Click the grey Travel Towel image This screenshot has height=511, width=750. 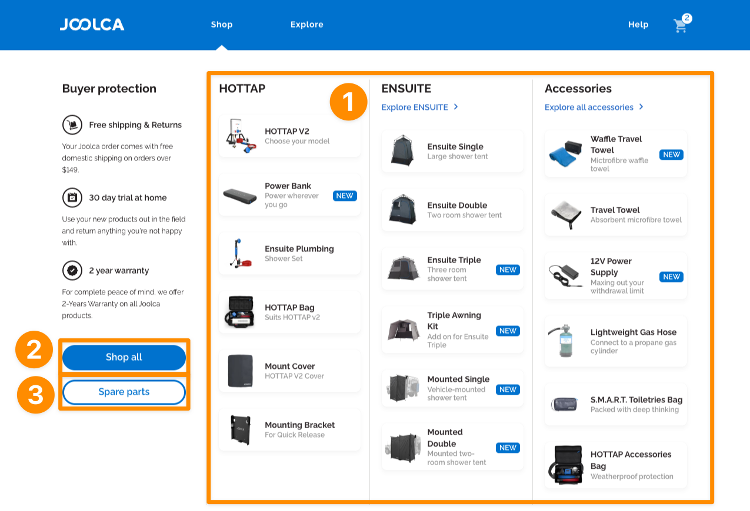566,214
